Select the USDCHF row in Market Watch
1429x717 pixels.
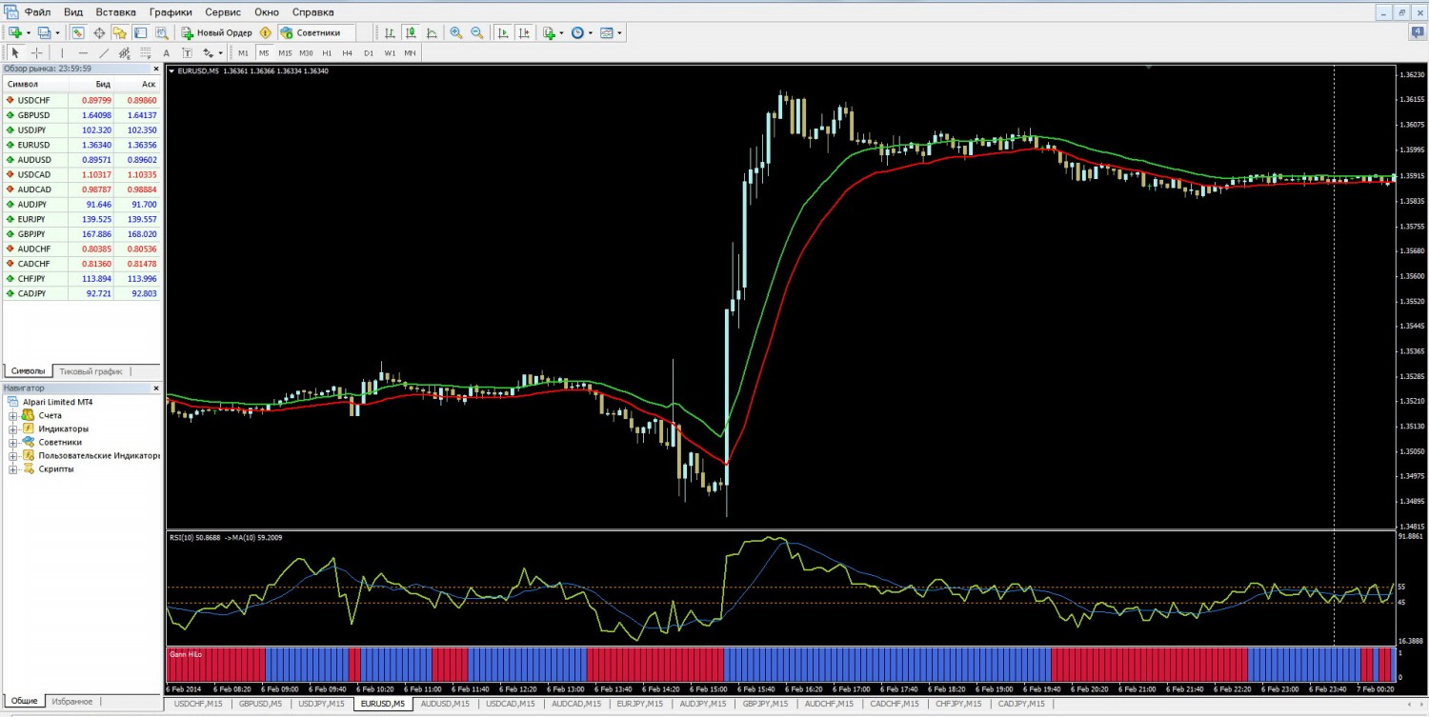point(82,100)
